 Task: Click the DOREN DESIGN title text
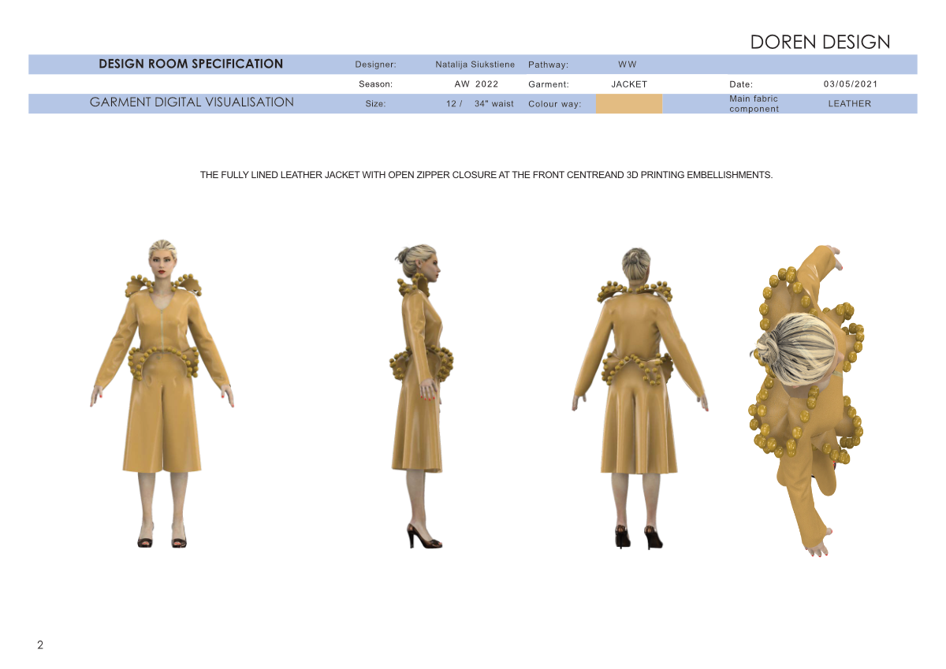coord(820,42)
